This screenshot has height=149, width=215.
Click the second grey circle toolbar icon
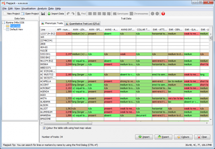[x=157, y=14]
